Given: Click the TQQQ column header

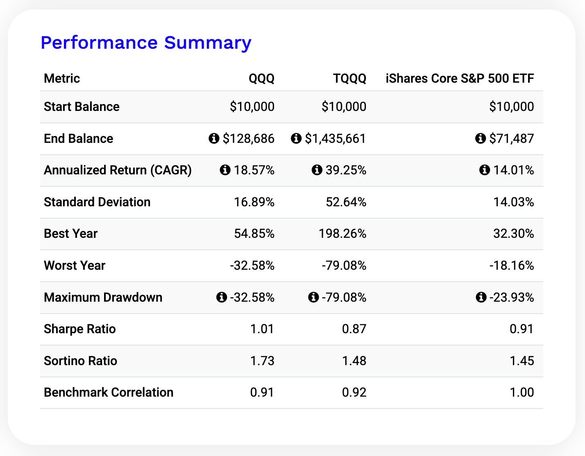Looking at the screenshot, I should 349,78.
